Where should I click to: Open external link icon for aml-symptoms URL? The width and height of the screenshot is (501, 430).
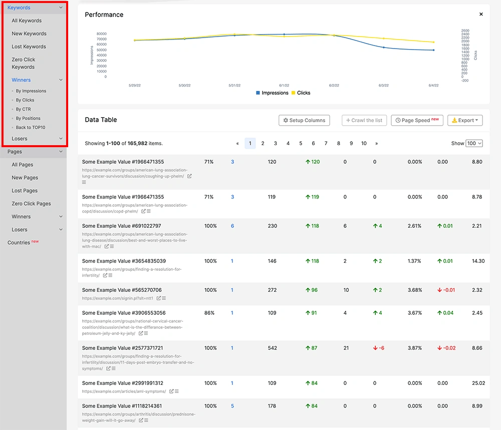[171, 391]
